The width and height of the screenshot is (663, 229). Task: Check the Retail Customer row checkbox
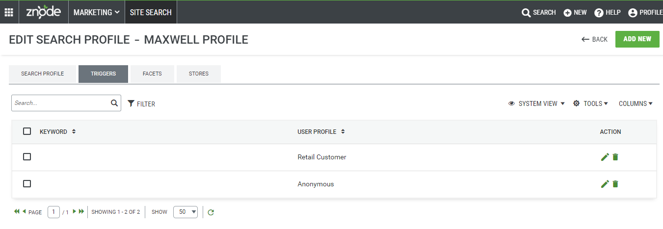[x=27, y=156]
